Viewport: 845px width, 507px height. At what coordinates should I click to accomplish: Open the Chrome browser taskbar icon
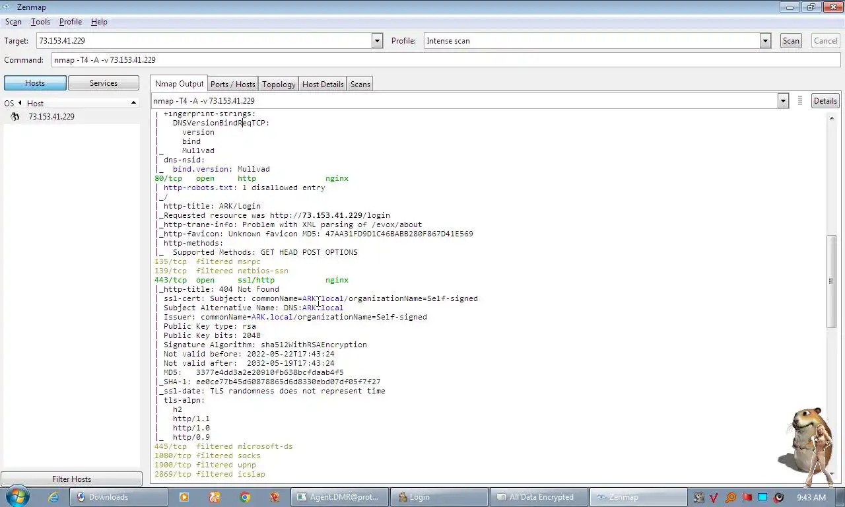pos(245,497)
